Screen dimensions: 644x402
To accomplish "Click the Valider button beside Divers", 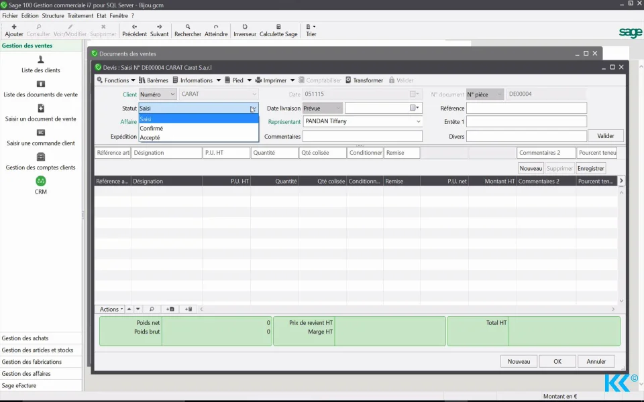I will tap(605, 136).
